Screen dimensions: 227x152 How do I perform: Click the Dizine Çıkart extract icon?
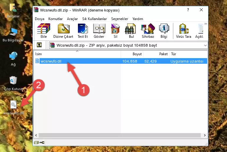(x=63, y=31)
